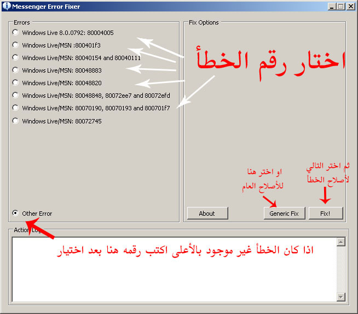Click the Messenger Error Fixer title bar icon

pos(6,6)
